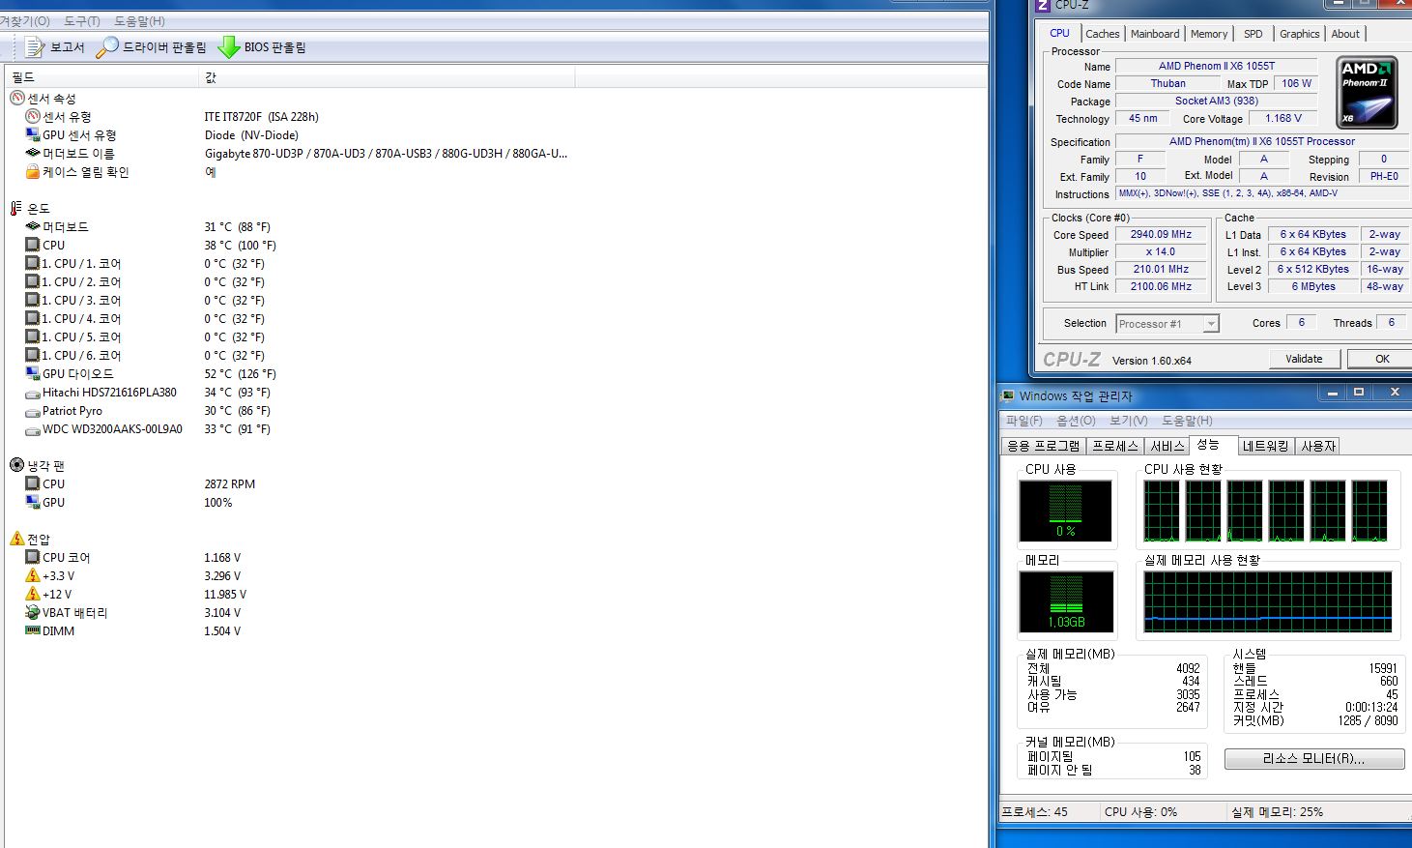Select the 전압 warning section icon
The width and height of the screenshot is (1412, 848).
click(x=16, y=540)
